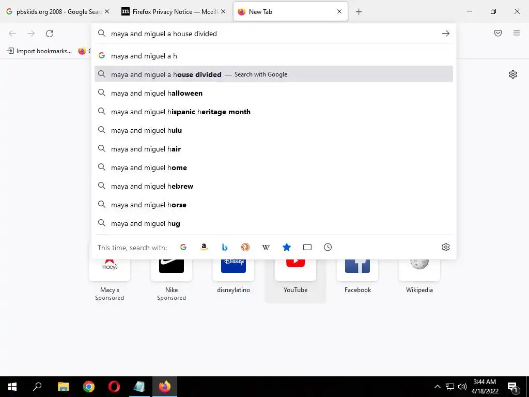Pick suggestion 'maya and miguel hulu'
Screen dimensions: 529x397
click(x=274, y=130)
